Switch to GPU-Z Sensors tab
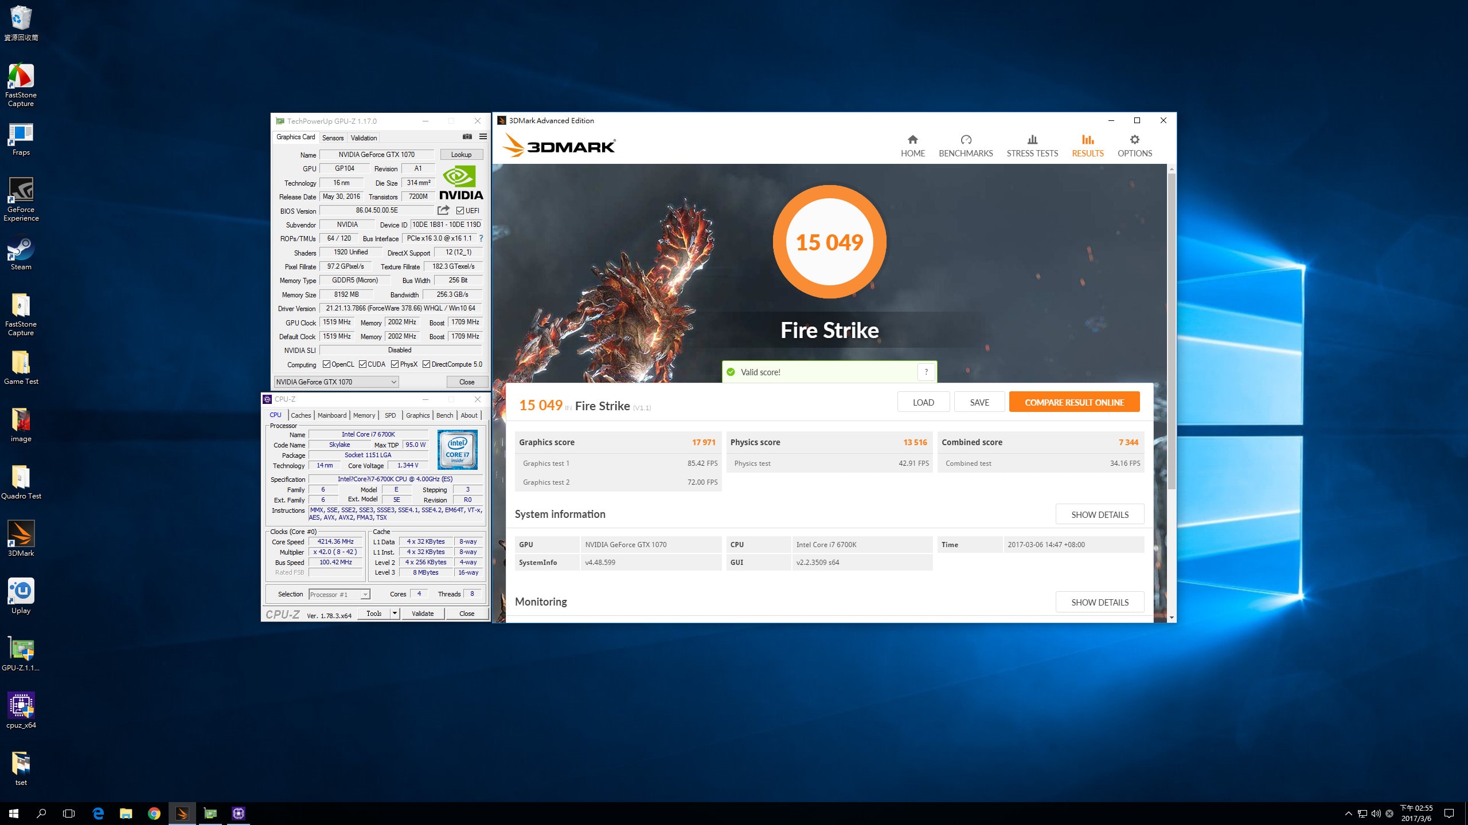Image resolution: width=1468 pixels, height=825 pixels. (x=333, y=138)
